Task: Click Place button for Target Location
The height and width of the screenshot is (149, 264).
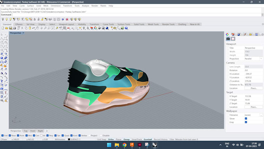Action: pyautogui.click(x=254, y=107)
